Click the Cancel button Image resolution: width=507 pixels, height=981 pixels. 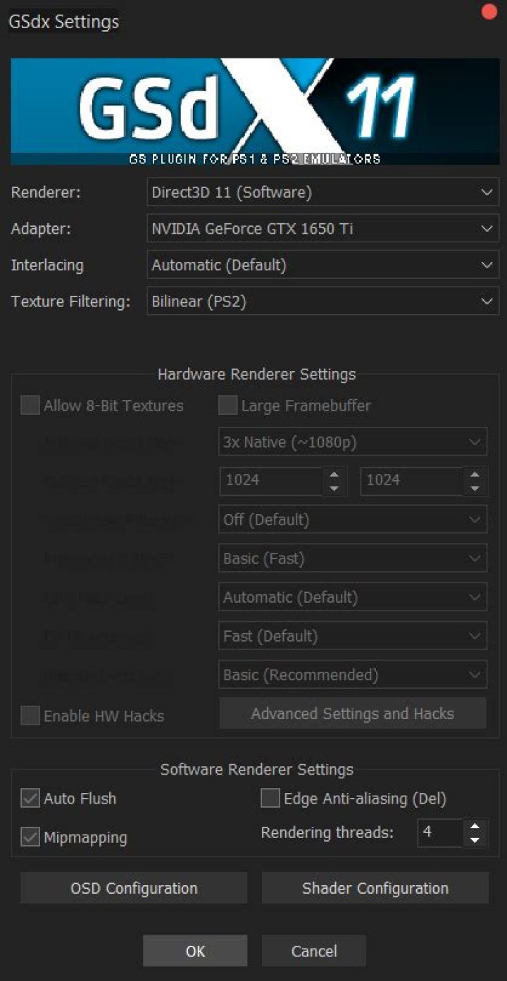point(314,951)
